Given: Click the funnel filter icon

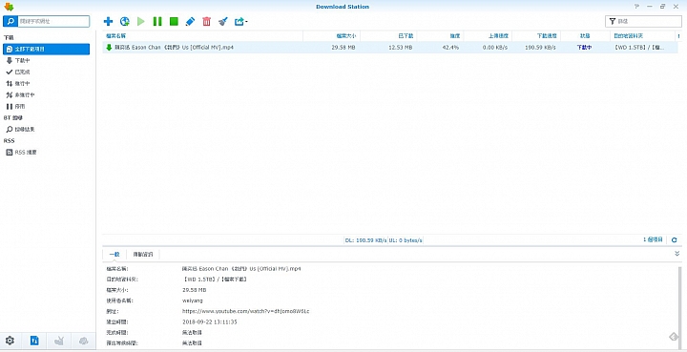Looking at the screenshot, I should pos(612,21).
